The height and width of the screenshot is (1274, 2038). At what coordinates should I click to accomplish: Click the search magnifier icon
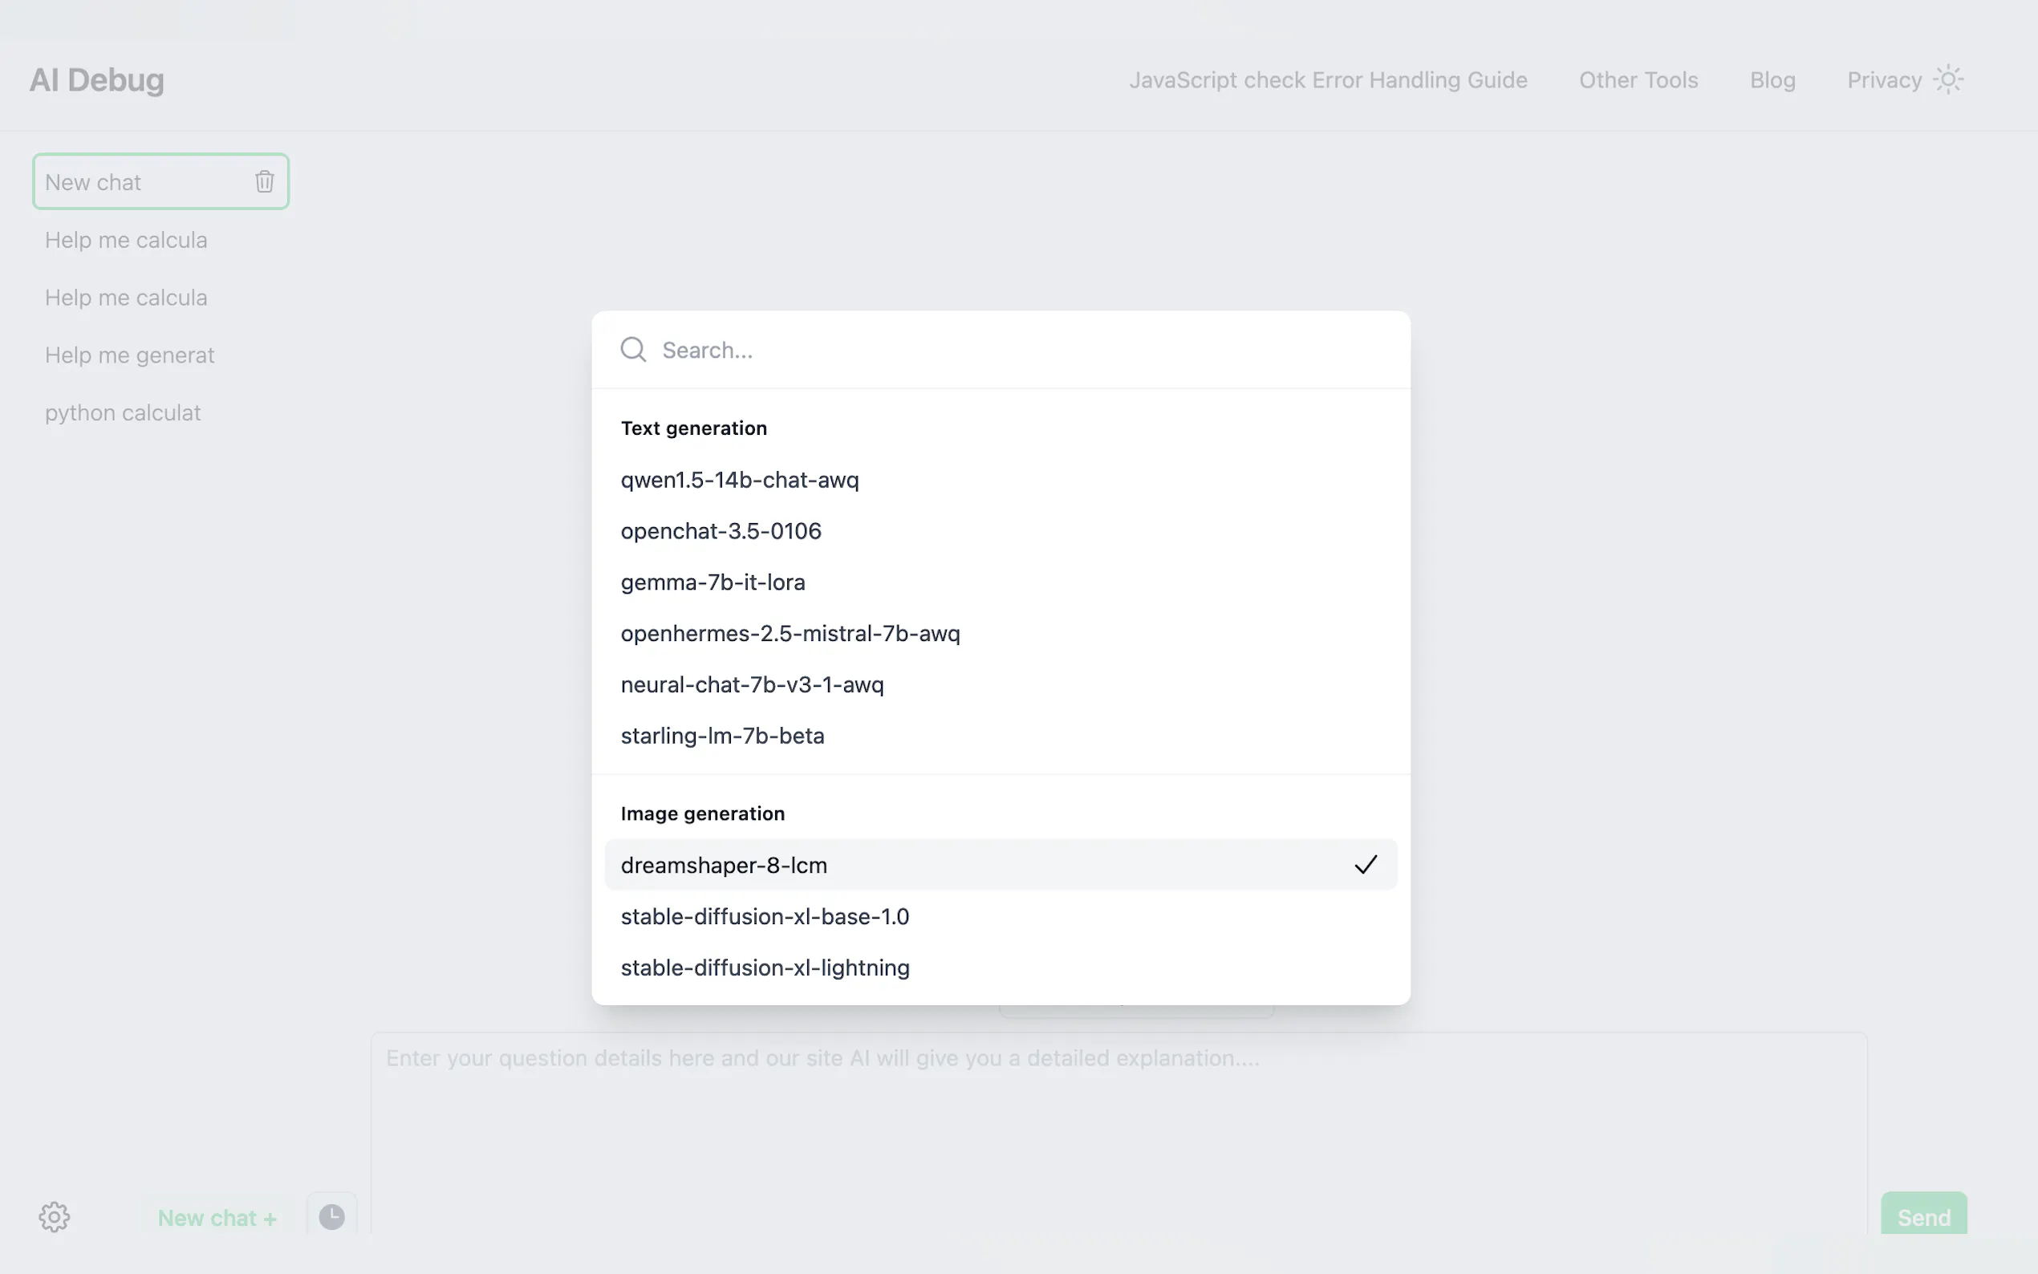click(x=634, y=350)
